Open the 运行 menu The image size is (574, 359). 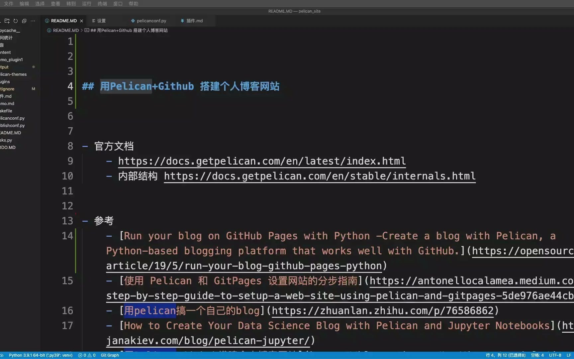coord(87,4)
